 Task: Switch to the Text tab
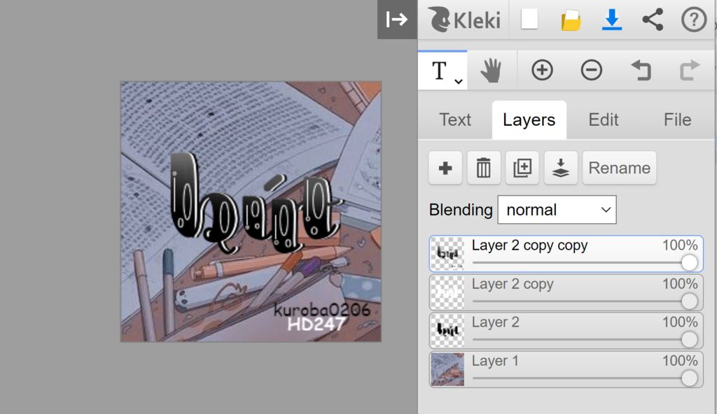pos(455,120)
